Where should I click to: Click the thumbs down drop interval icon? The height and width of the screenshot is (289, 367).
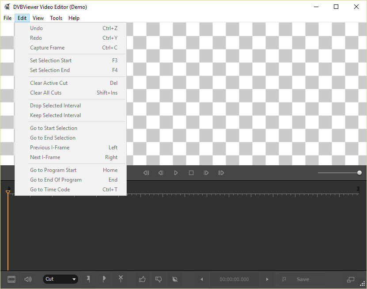pyautogui.click(x=159, y=279)
